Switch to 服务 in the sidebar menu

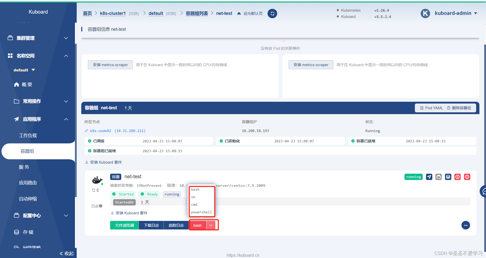click(x=24, y=167)
